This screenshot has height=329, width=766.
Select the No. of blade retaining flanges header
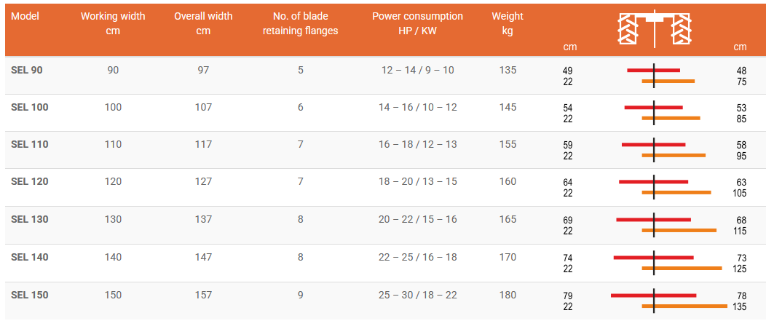point(300,23)
